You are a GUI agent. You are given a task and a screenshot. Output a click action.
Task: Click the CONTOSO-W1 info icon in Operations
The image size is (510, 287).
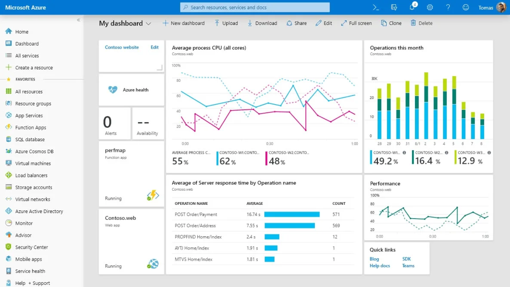(x=404, y=153)
